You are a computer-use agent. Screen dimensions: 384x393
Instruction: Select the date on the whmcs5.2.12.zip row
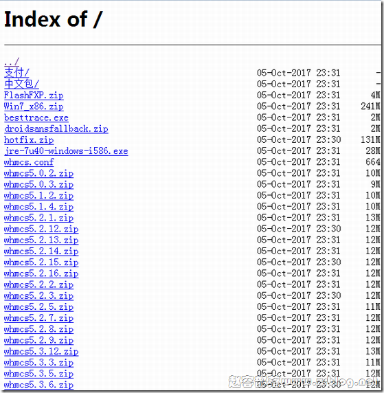pos(299,229)
